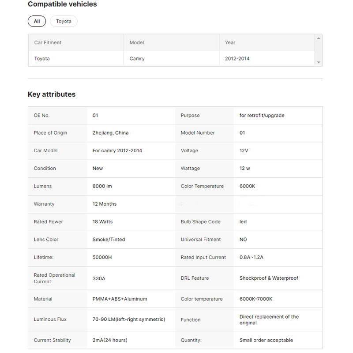Click the Toyota cell in fitment row
Image resolution: width=353 pixels, height=353 pixels.
pyautogui.click(x=42, y=59)
